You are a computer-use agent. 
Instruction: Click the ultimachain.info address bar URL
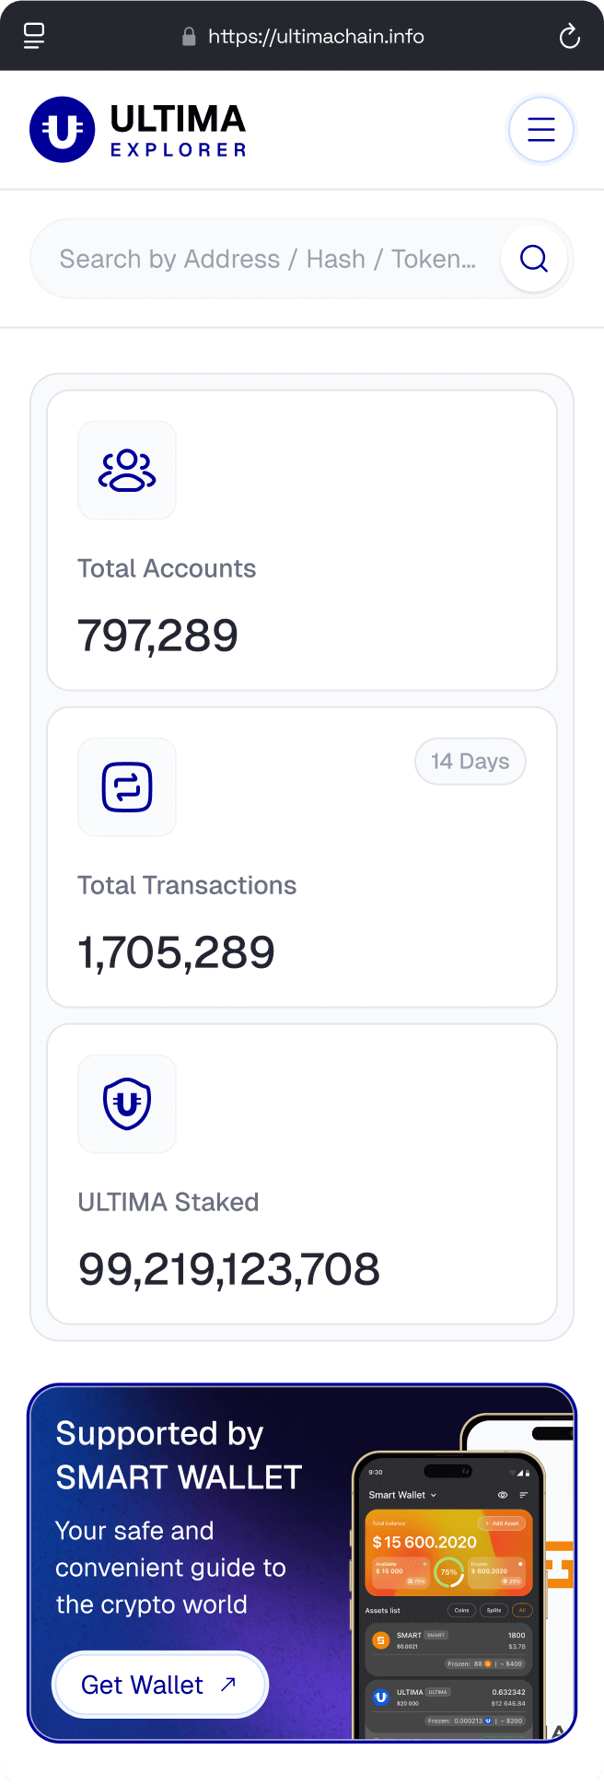pyautogui.click(x=316, y=37)
